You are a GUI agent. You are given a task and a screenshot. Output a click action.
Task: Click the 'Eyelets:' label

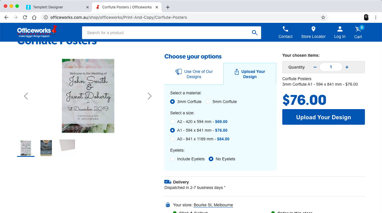point(177,150)
